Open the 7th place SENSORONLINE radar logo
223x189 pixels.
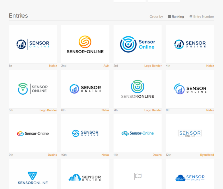click(138, 89)
